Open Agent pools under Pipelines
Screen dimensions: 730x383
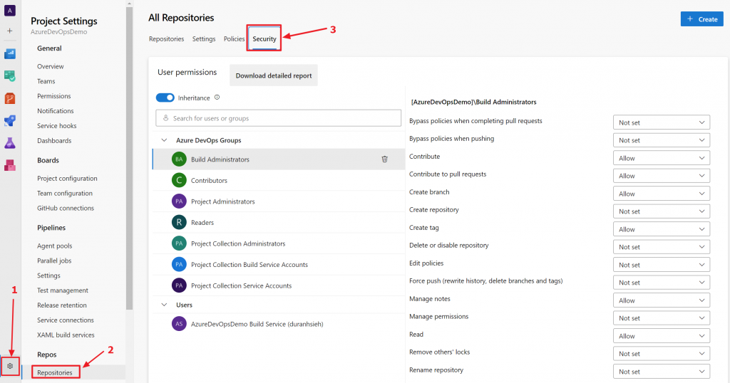[x=54, y=246]
